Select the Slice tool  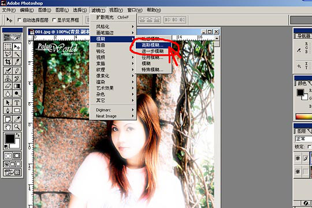[x=17, y=62]
